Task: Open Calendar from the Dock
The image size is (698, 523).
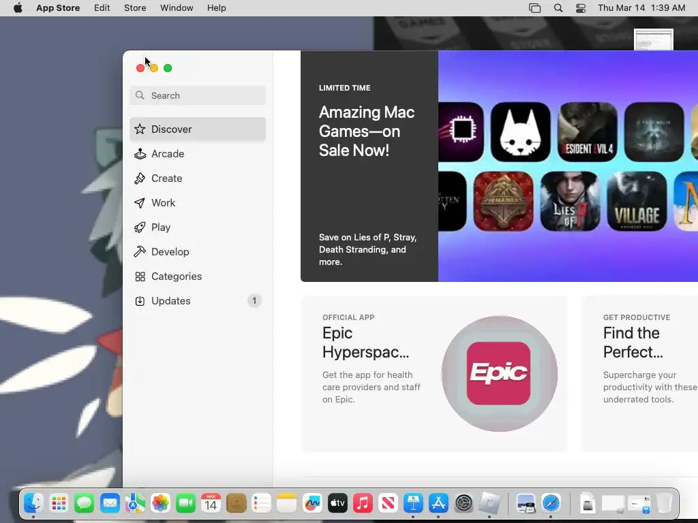Action: point(211,503)
